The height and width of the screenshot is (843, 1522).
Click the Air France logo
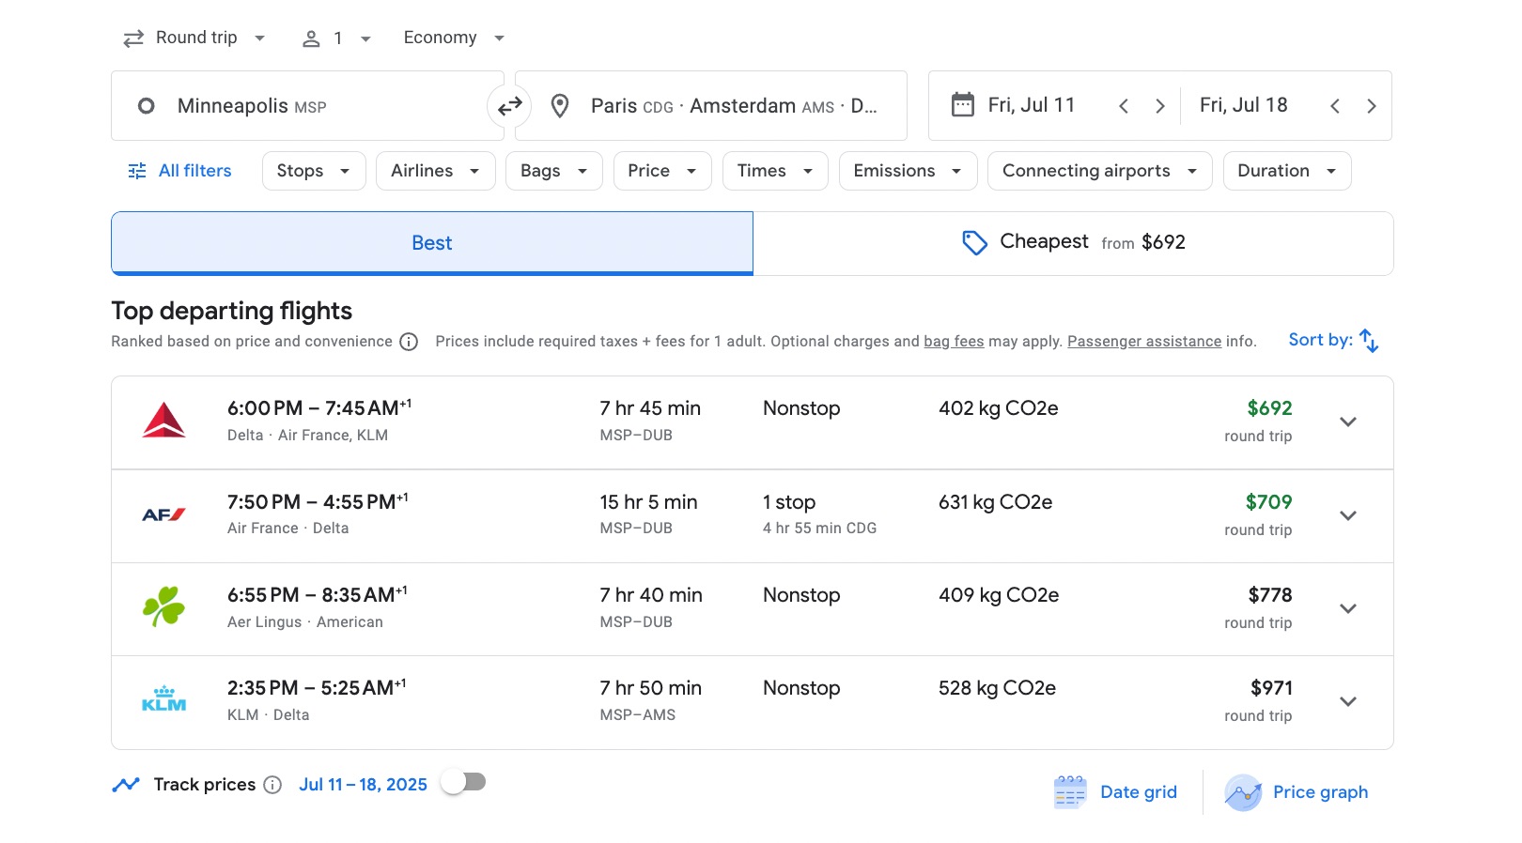pyautogui.click(x=163, y=514)
